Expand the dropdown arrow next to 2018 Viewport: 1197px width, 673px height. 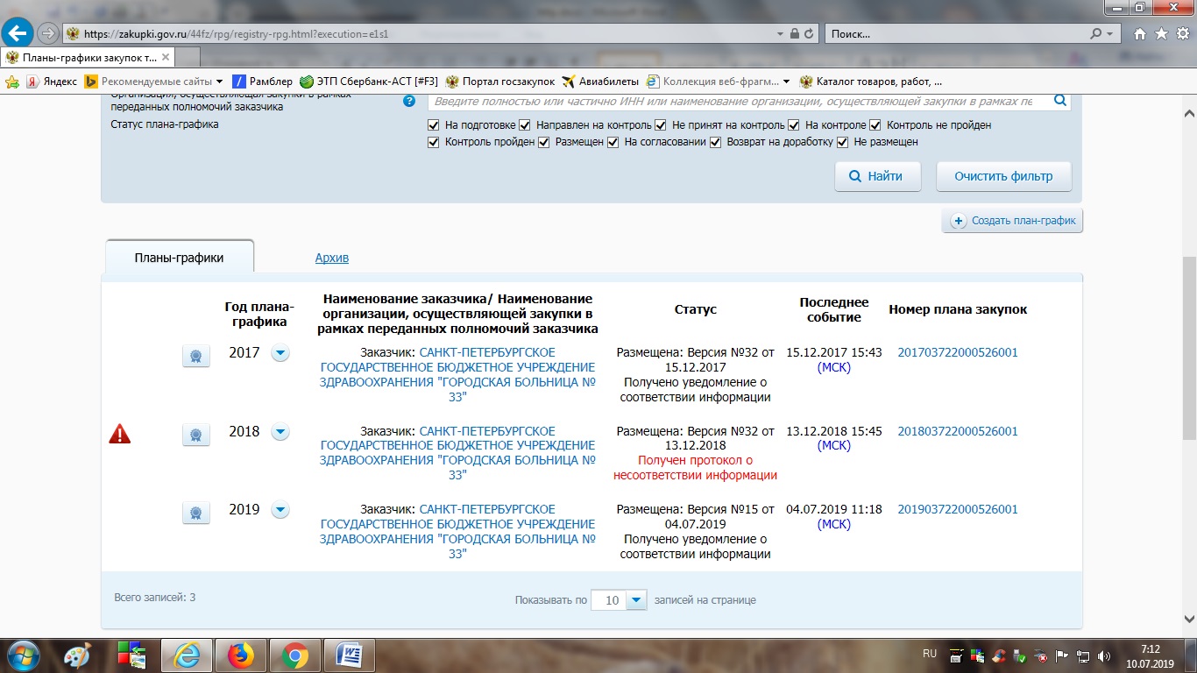click(280, 432)
